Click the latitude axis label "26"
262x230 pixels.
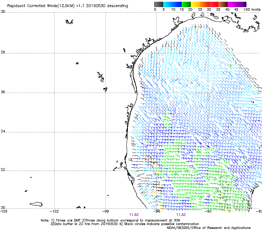pyautogui.click(x=3, y=92)
